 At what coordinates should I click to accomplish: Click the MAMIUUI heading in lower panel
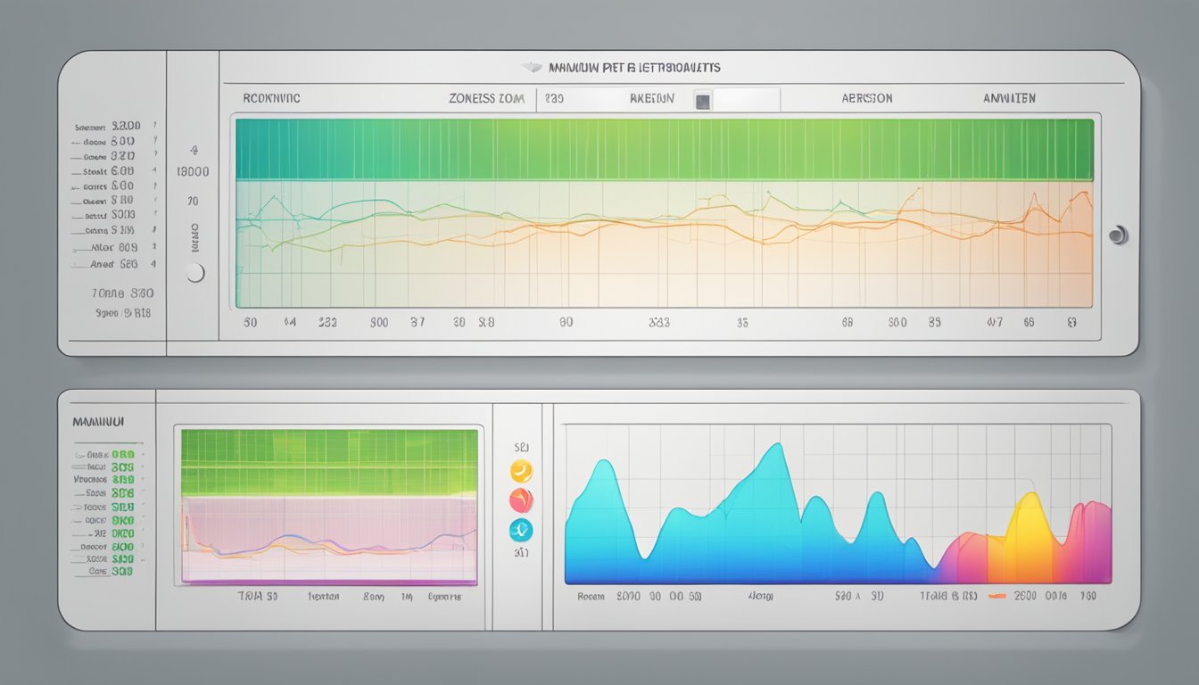(97, 419)
